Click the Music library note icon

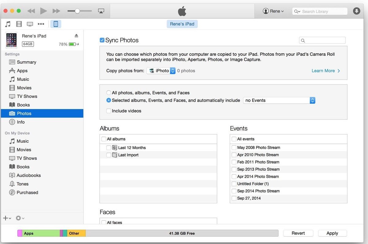coord(8,24)
